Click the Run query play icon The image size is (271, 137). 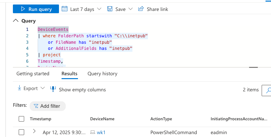pyautogui.click(x=23, y=9)
